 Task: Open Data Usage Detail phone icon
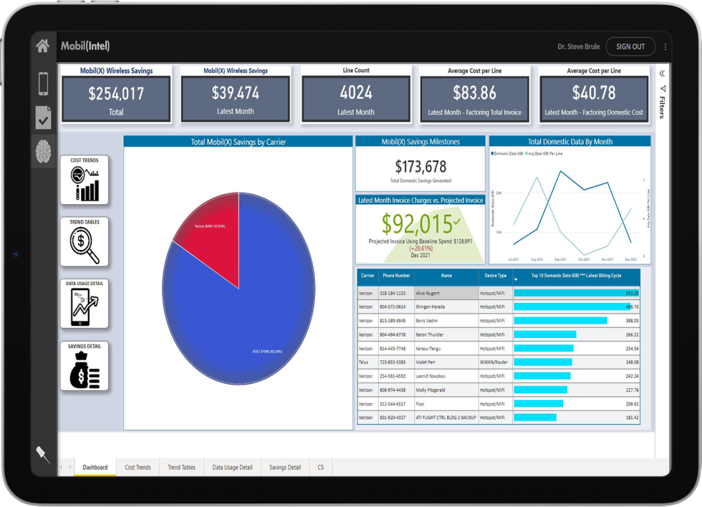pos(85,304)
